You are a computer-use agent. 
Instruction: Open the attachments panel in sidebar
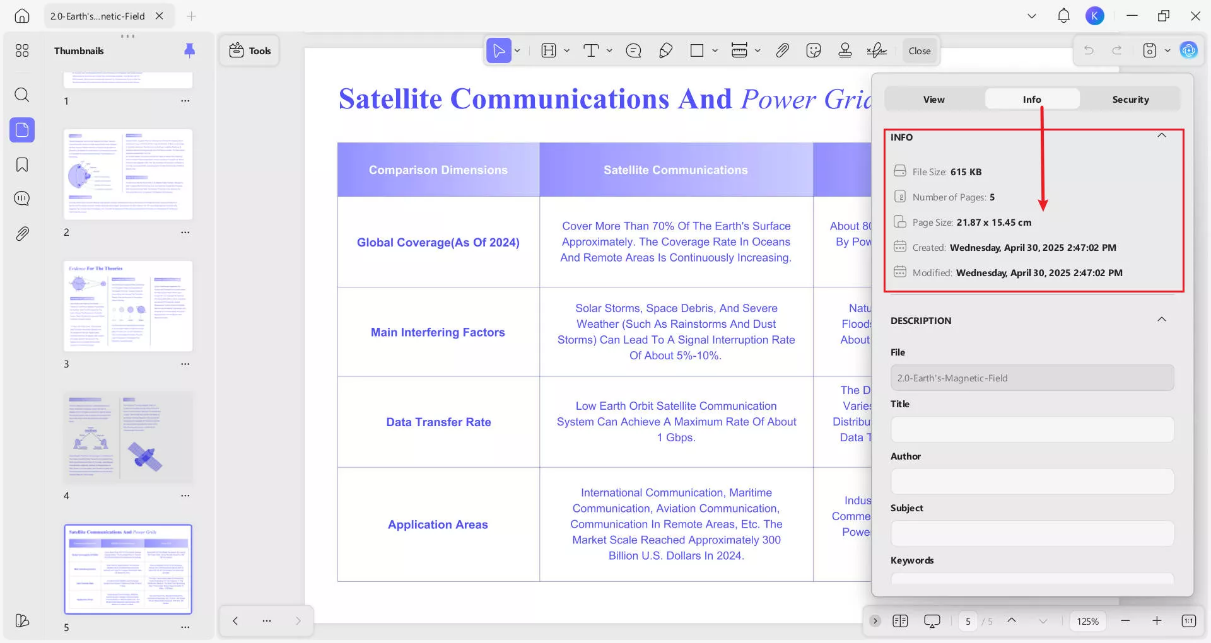pos(22,234)
